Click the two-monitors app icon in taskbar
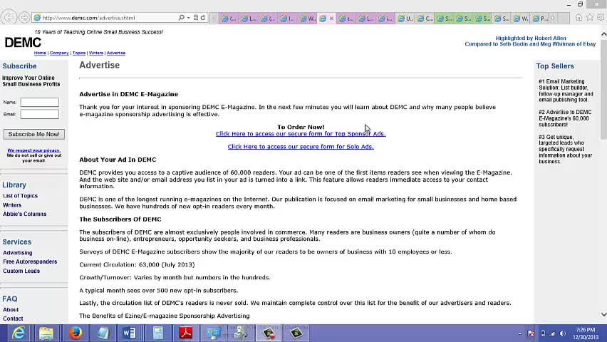The width and height of the screenshot is (607, 342). 213,333
